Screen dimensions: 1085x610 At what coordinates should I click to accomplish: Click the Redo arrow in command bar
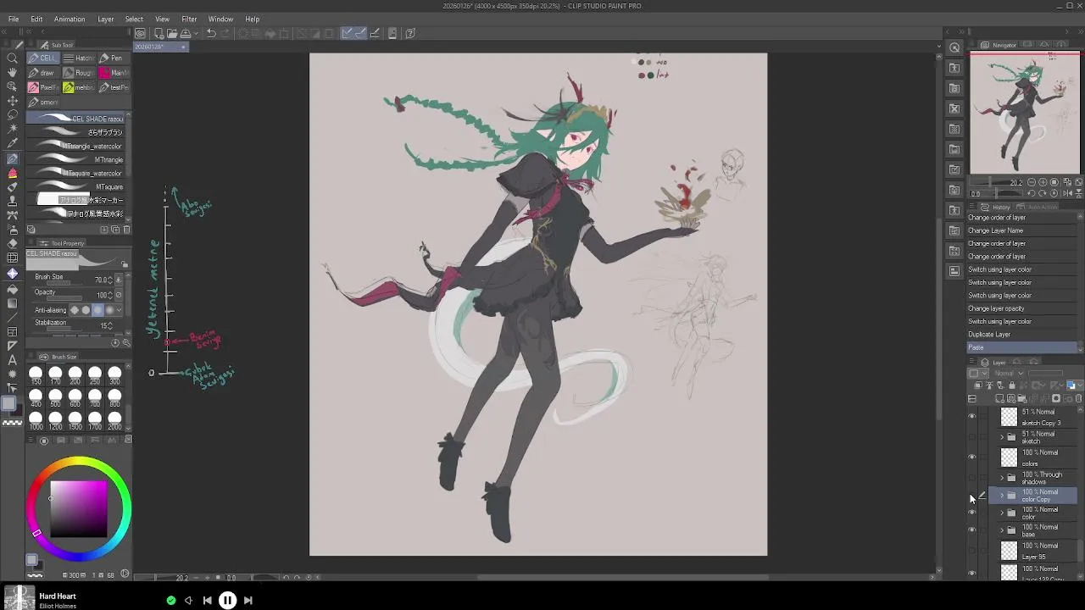click(x=225, y=34)
